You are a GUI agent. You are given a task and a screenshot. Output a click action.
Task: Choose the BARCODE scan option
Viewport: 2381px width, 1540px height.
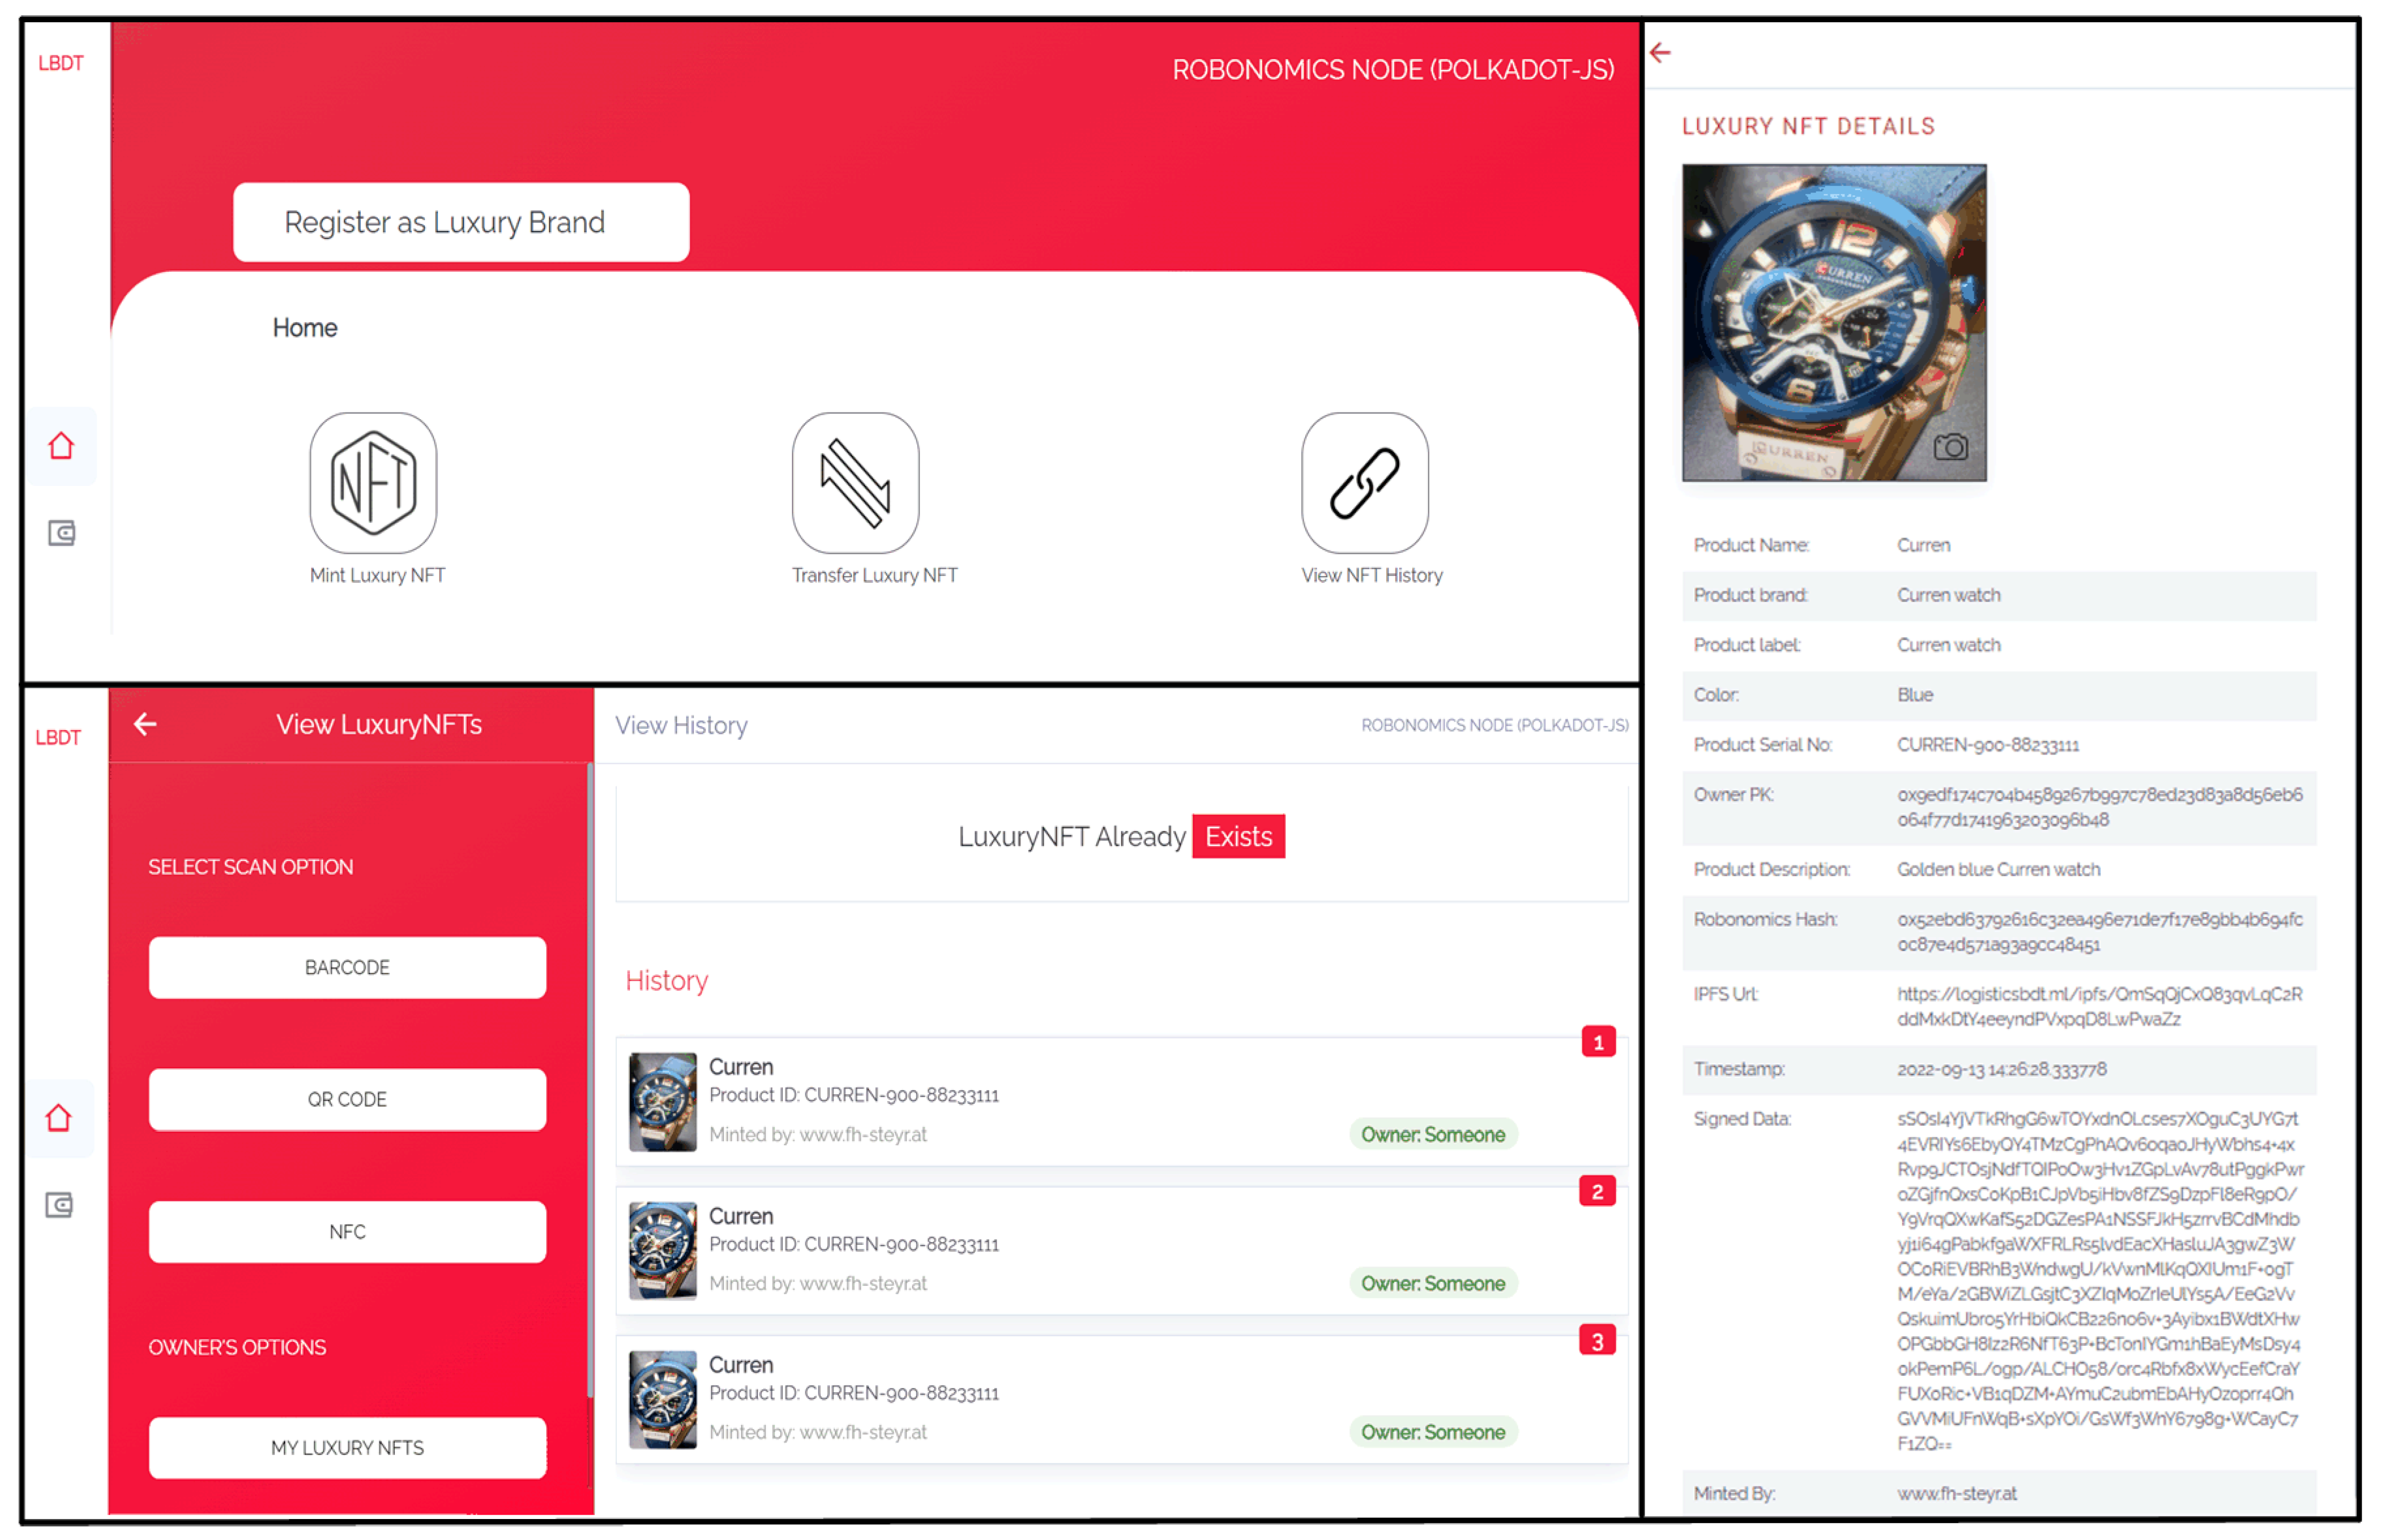(x=347, y=967)
